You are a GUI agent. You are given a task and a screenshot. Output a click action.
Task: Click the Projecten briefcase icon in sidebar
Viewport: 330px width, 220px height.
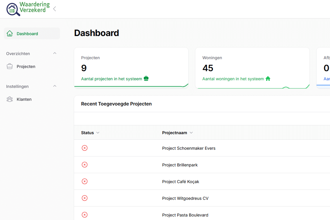tap(10, 66)
